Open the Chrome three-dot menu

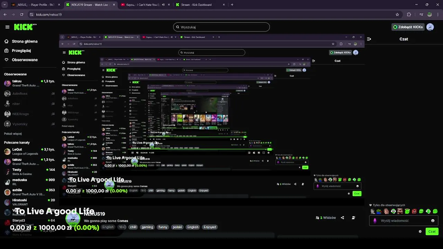click(x=438, y=15)
